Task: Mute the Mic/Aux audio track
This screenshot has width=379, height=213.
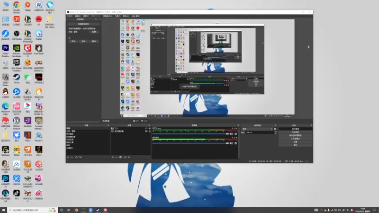Action: coord(231,134)
